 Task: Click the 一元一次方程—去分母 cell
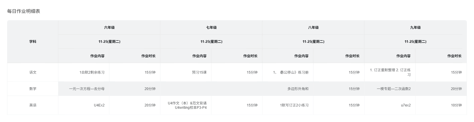tap(87, 89)
